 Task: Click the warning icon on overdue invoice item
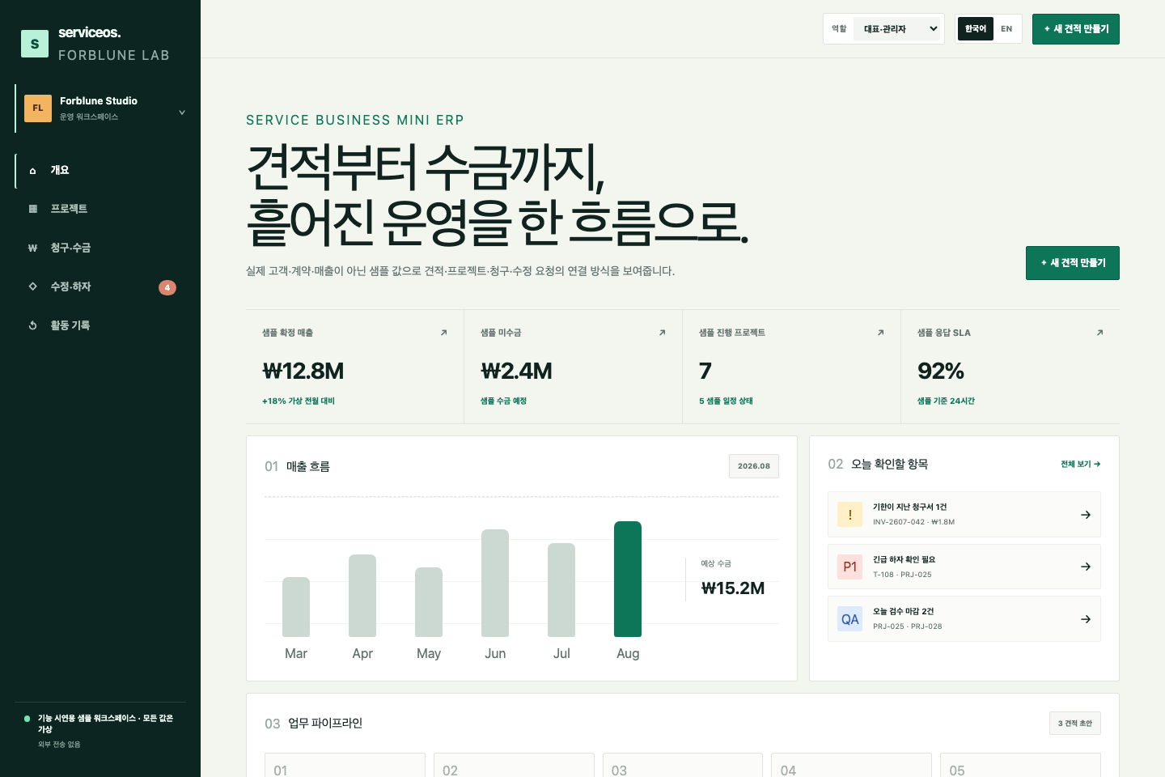click(849, 515)
